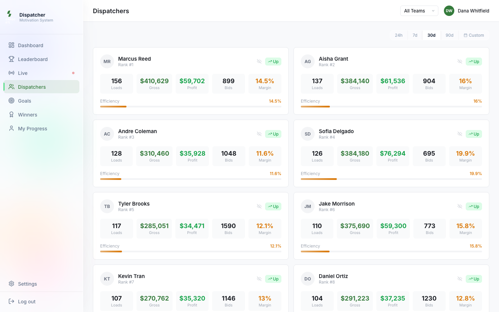Click Marcus Reed's efficiency progress bar
The height and width of the screenshot is (312, 499).
coord(191,106)
